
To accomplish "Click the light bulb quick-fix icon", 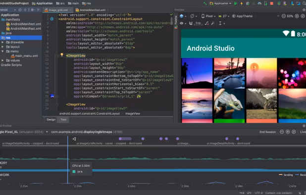I will 62,55.
